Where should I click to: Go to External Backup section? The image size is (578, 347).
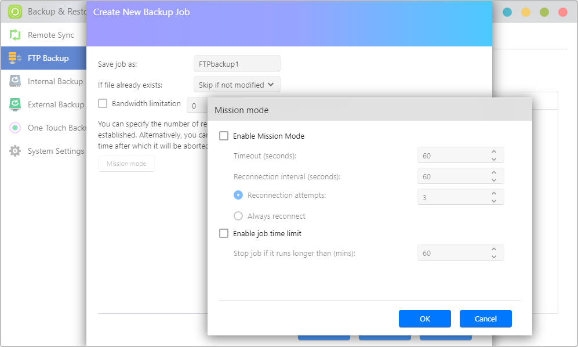[43, 104]
